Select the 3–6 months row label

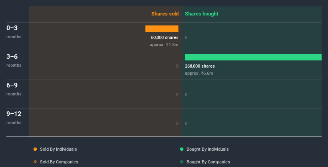click(x=14, y=60)
